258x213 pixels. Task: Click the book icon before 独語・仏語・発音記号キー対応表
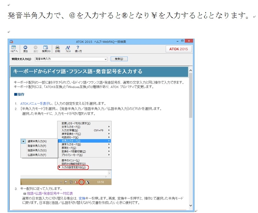(x=25, y=193)
